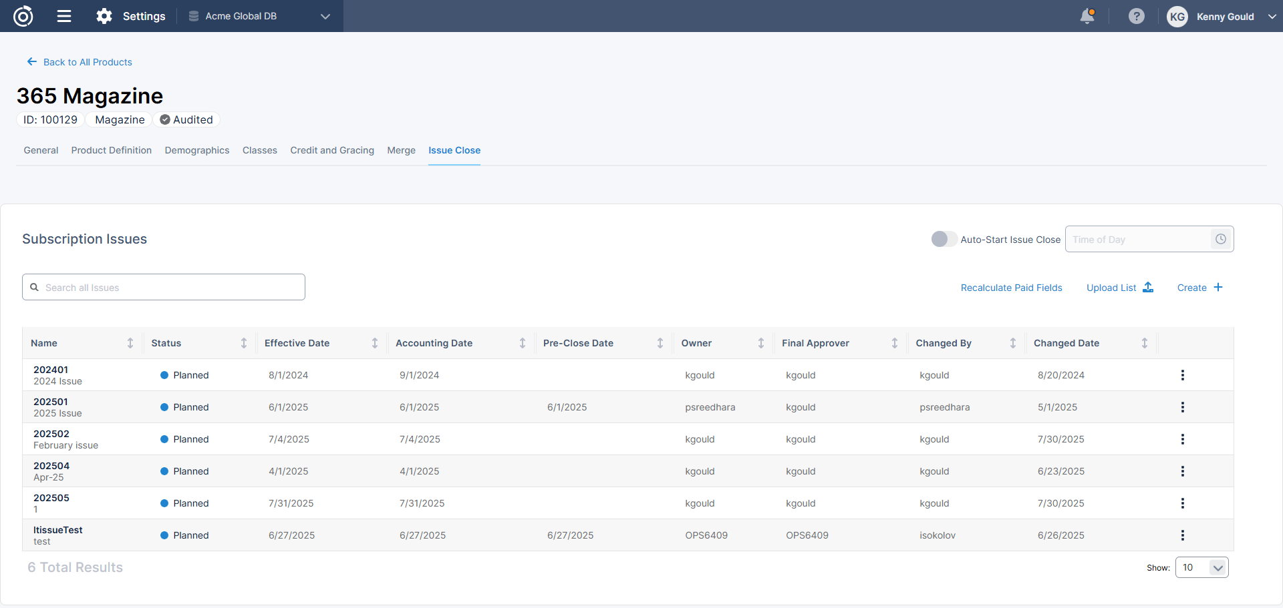Switch to the Credit and Gracing tab
Viewport: 1283px width, 608px height.
pos(332,150)
